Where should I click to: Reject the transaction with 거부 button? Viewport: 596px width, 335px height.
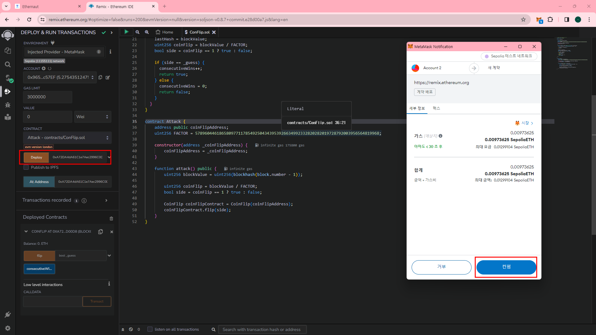(x=441, y=267)
